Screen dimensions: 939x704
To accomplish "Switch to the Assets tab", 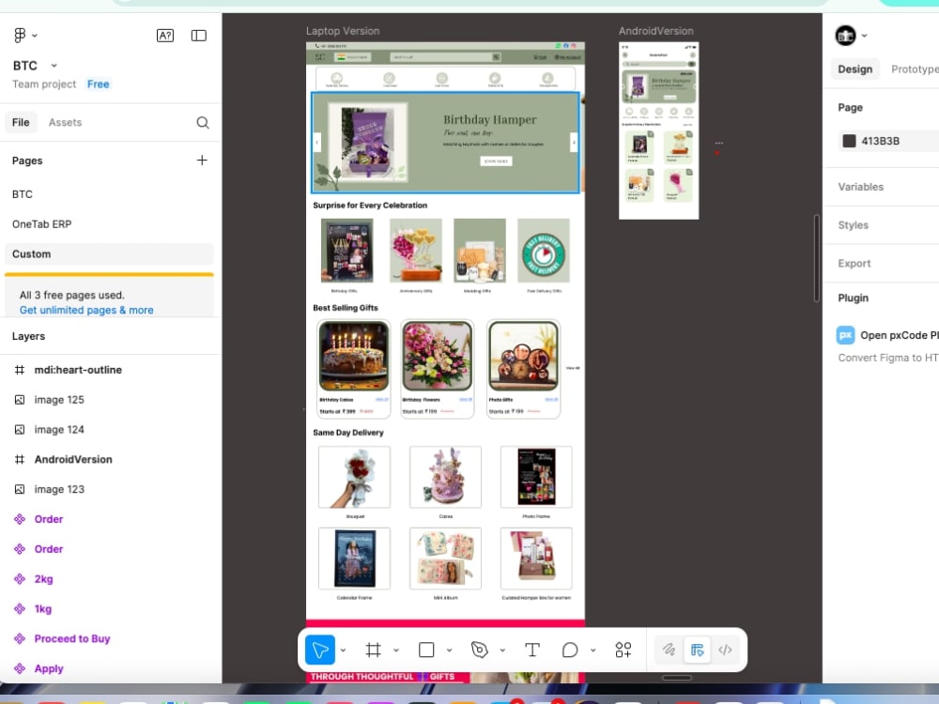I will tap(66, 122).
